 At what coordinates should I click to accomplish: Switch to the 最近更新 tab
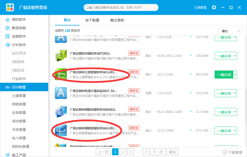point(117,20)
